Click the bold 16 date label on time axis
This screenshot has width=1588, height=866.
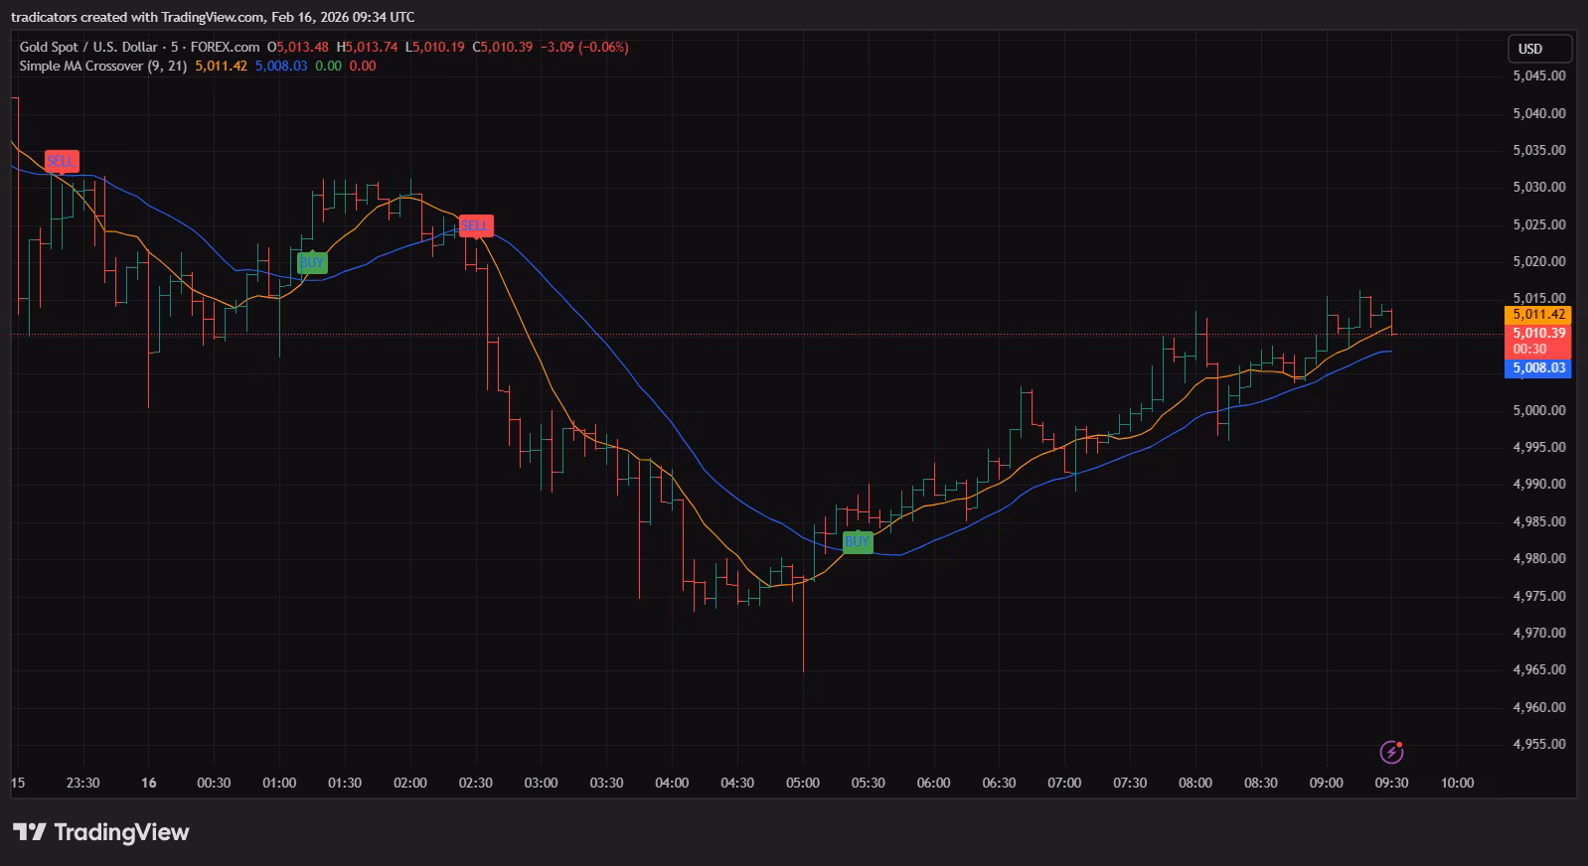(148, 783)
